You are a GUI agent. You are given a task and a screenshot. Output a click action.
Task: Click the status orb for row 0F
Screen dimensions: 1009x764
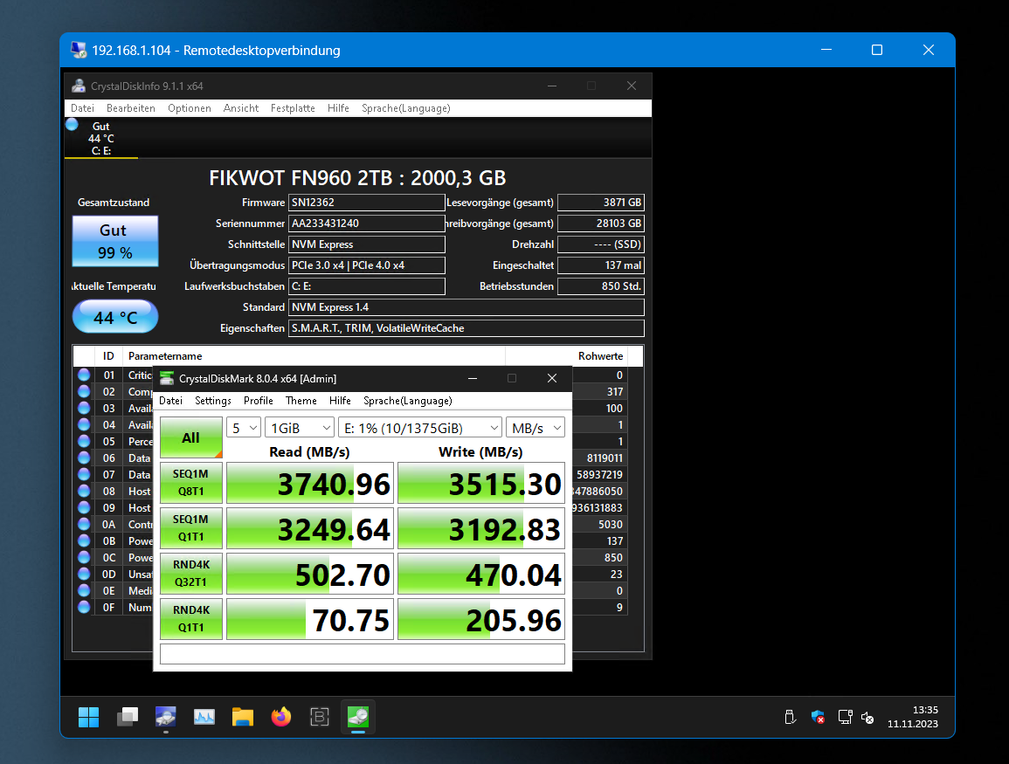84,607
